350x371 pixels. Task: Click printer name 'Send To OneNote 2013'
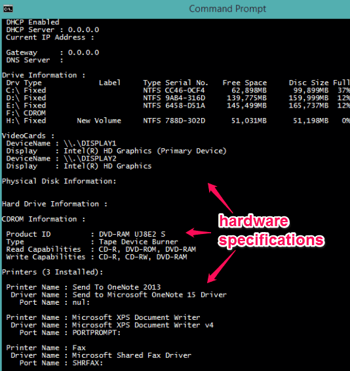pyautogui.click(x=117, y=287)
